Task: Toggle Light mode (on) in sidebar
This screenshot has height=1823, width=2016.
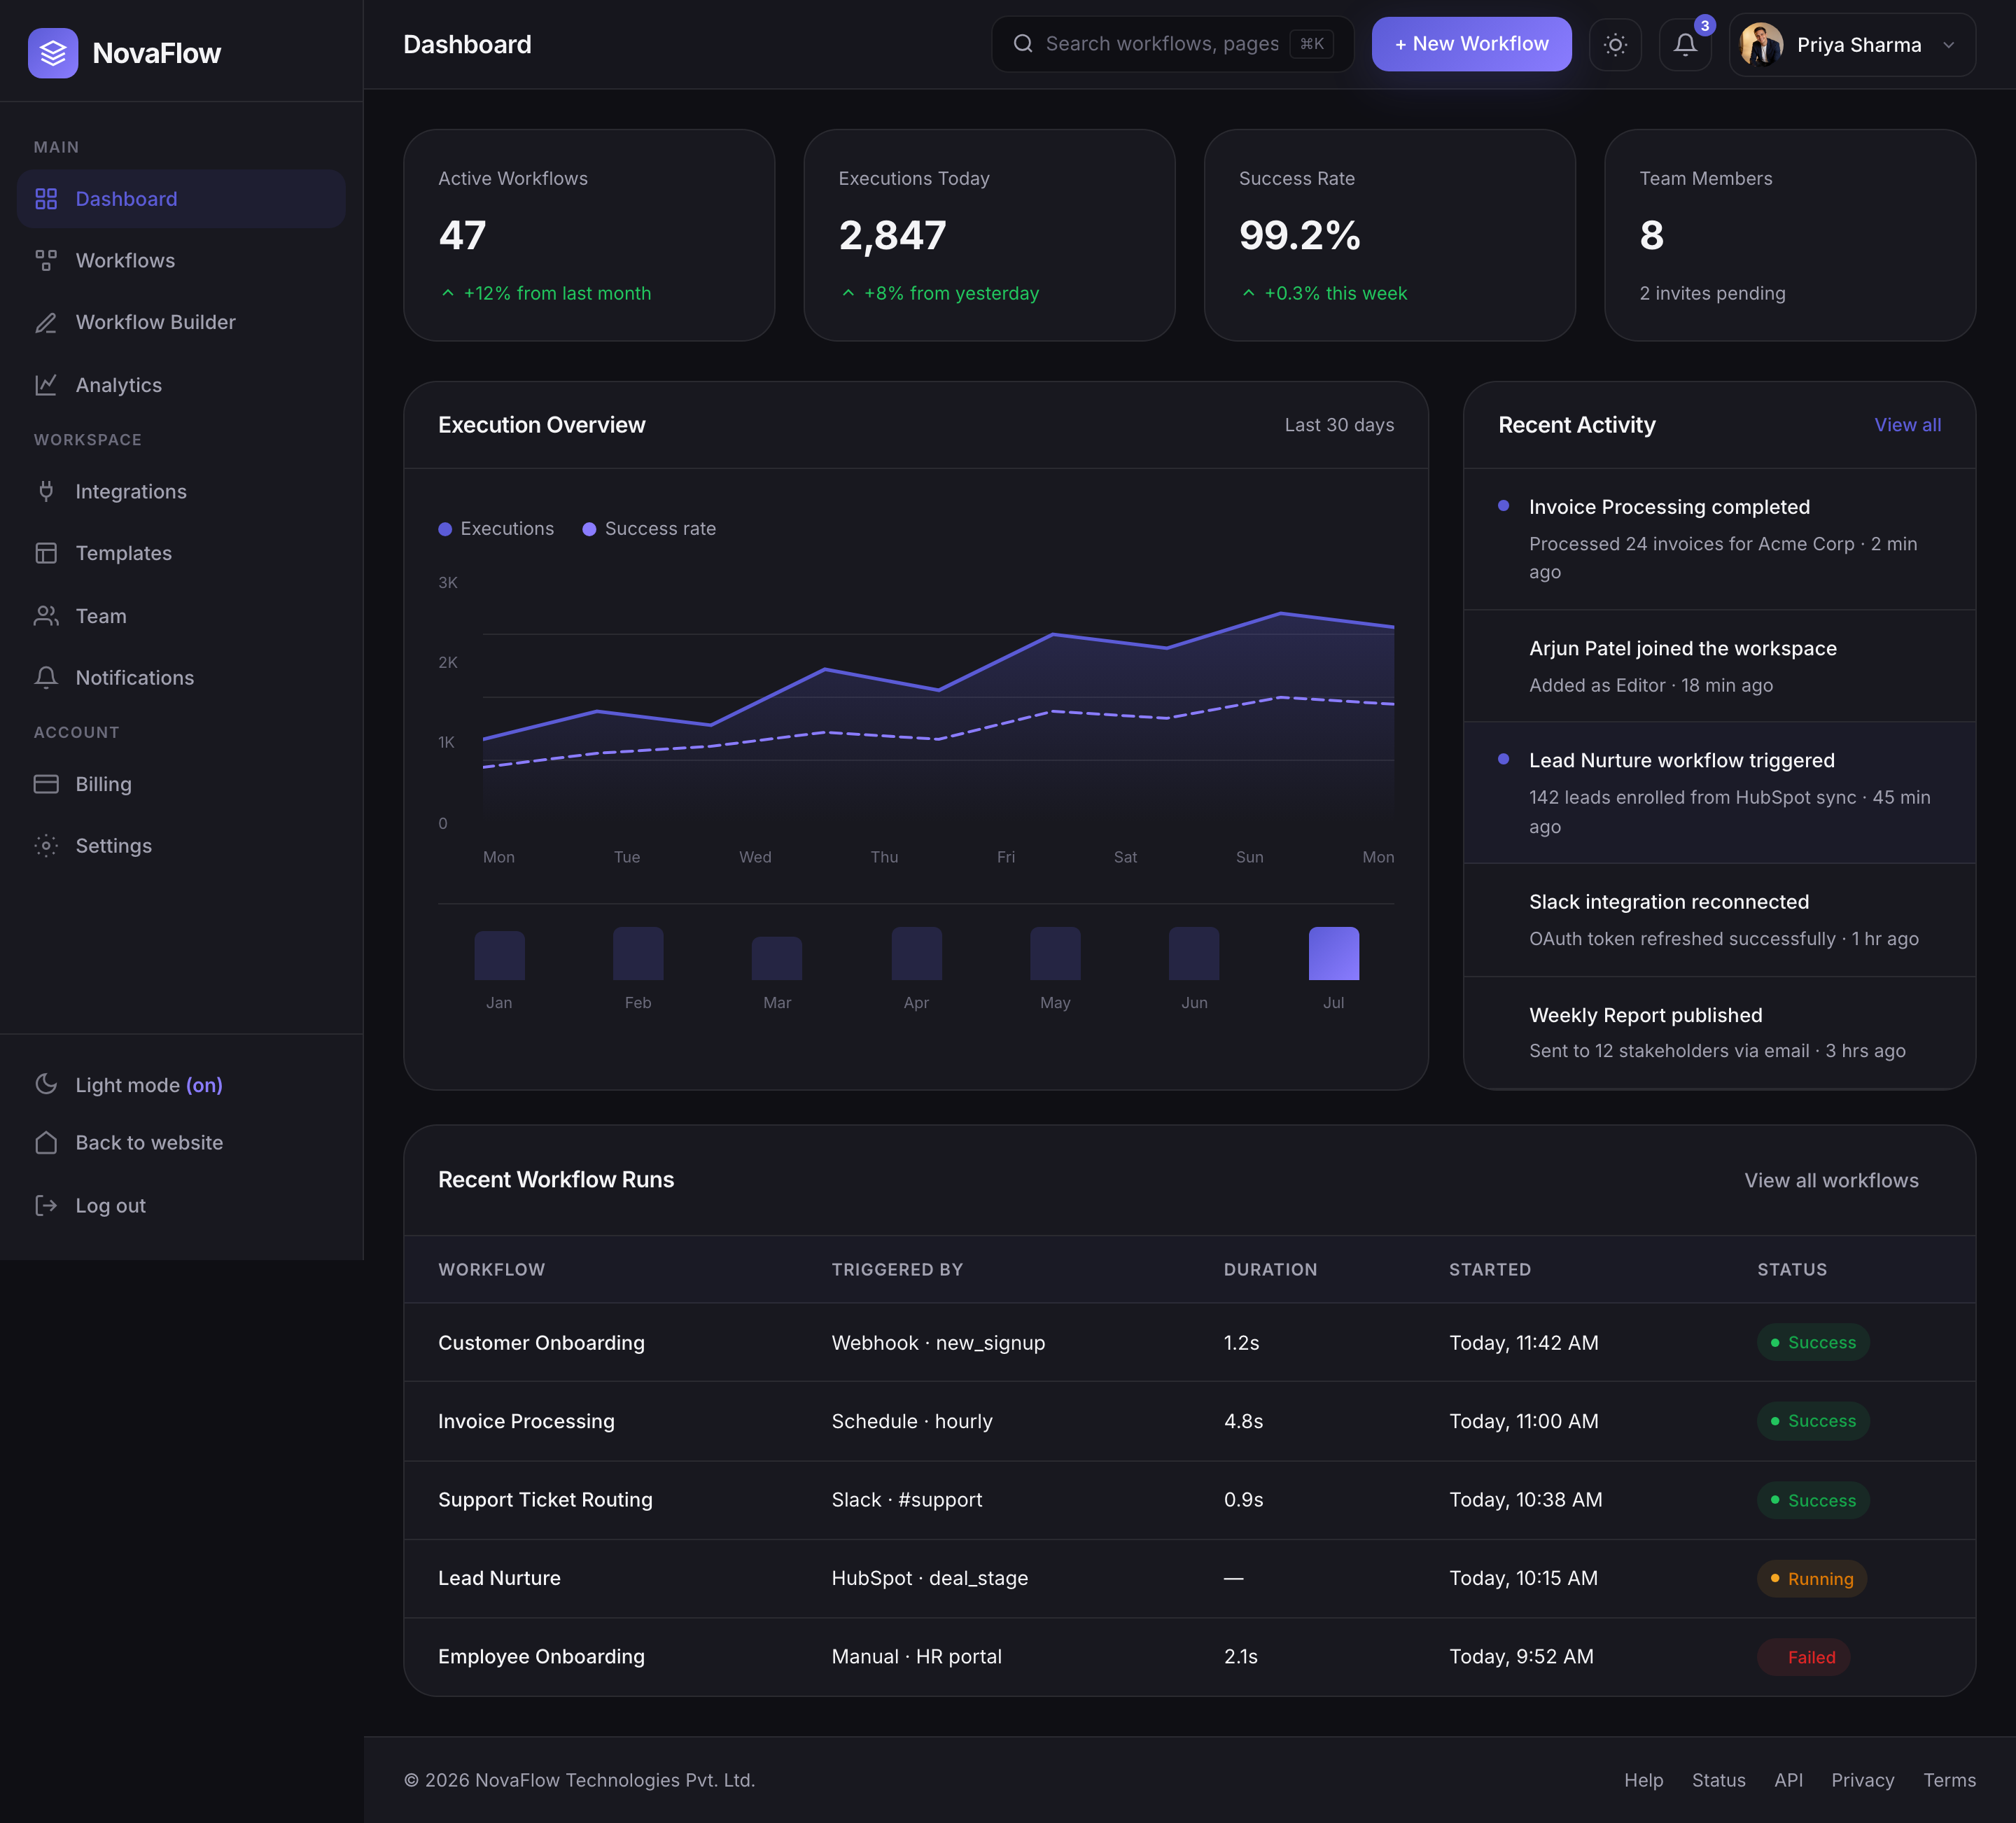Action: (181, 1085)
